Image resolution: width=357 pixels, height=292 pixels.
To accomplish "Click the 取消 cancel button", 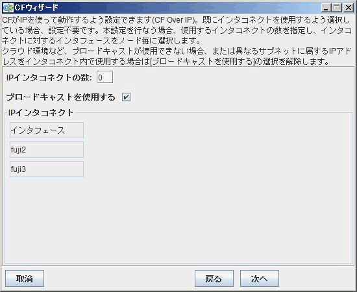I will point(25,278).
